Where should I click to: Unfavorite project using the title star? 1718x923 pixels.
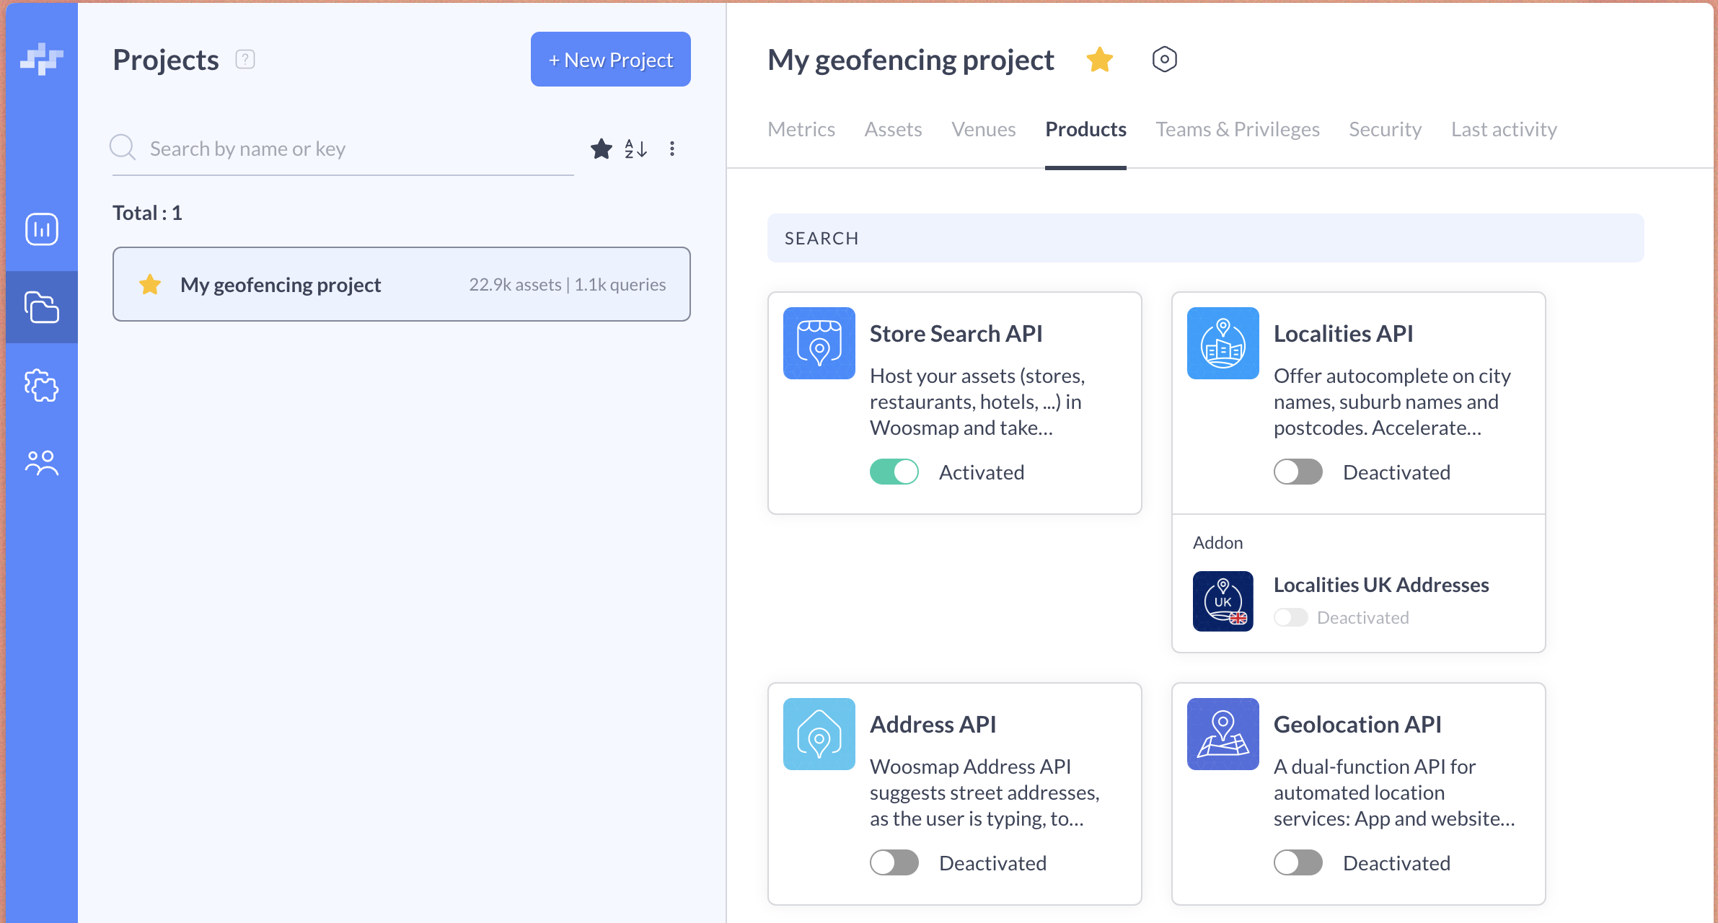click(1099, 59)
